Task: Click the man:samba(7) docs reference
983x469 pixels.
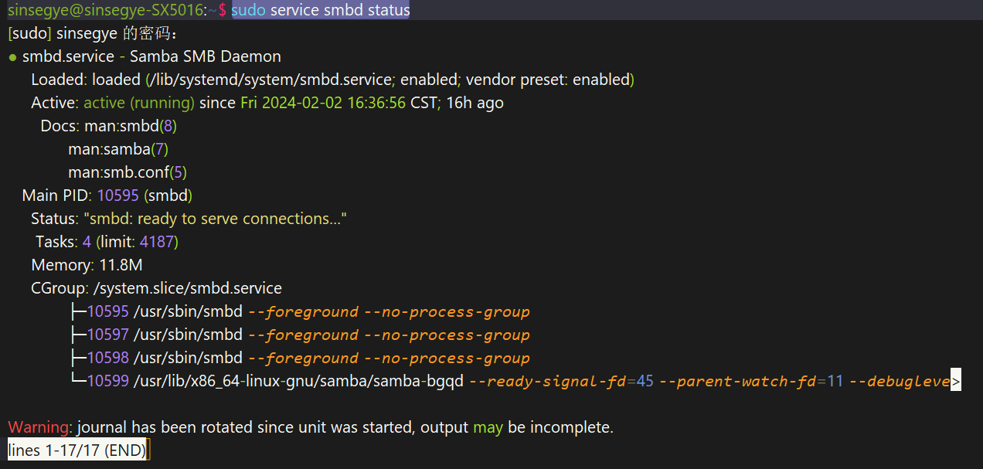Action: pyautogui.click(x=118, y=149)
